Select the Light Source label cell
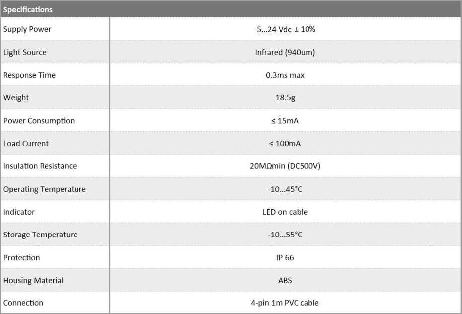This screenshot has width=462, height=314. click(x=25, y=52)
